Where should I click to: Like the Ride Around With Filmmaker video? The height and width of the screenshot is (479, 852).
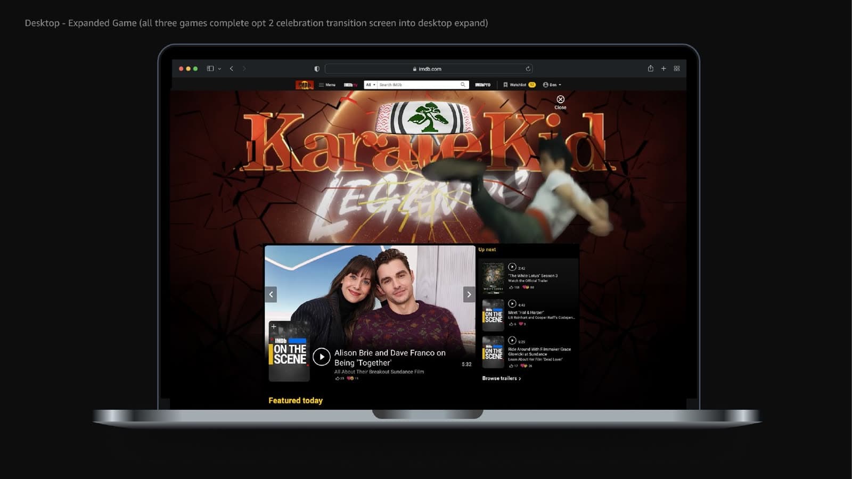pos(513,366)
